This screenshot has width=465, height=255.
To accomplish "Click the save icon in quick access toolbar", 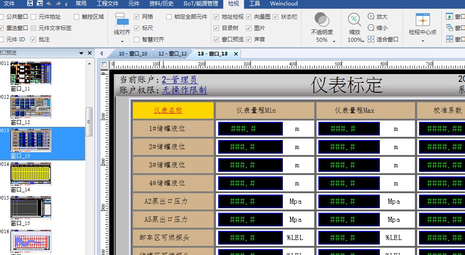I will (30, 4).
